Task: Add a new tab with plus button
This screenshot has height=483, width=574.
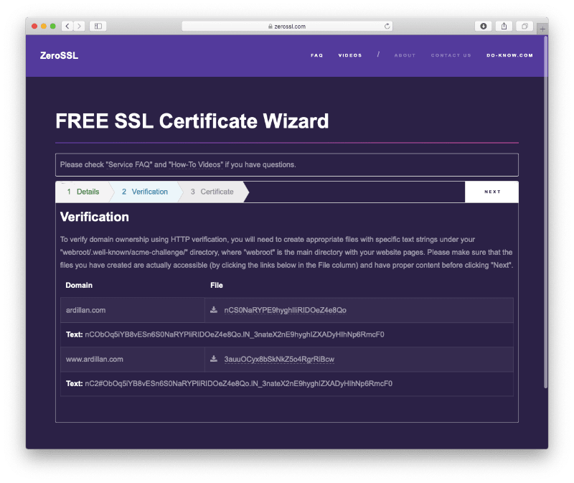Action: 542,29
